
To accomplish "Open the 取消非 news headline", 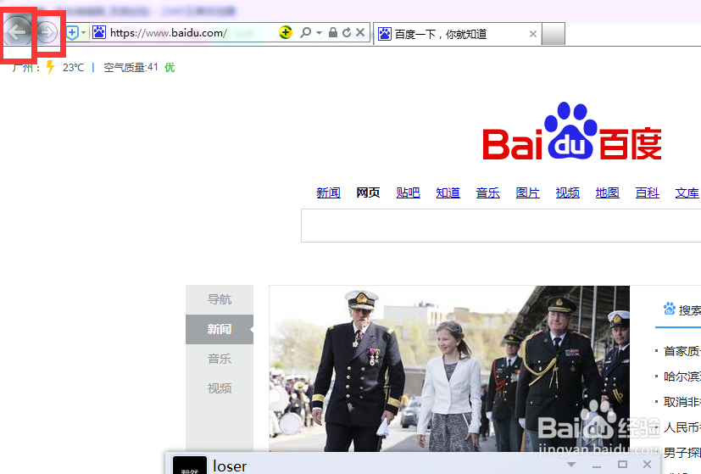I will click(682, 402).
